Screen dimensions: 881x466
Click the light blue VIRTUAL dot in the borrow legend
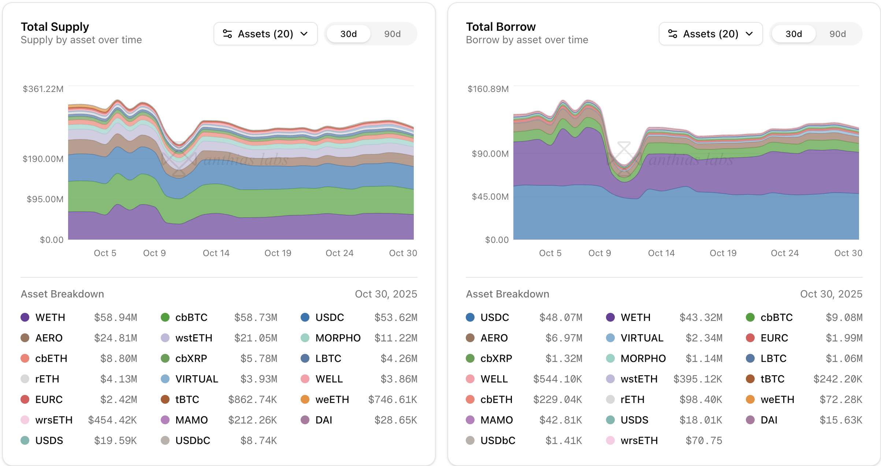coord(610,338)
